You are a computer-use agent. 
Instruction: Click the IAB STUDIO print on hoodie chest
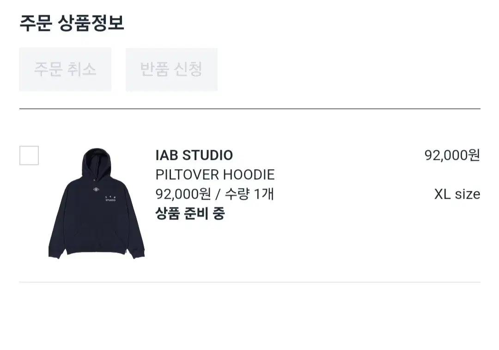[110, 199]
